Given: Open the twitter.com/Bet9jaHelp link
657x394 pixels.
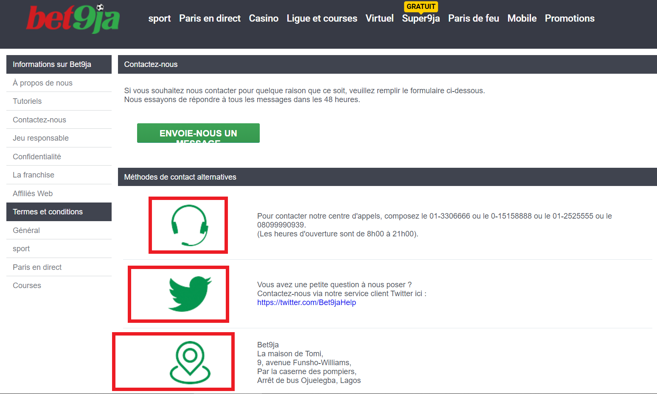Looking at the screenshot, I should click(306, 302).
